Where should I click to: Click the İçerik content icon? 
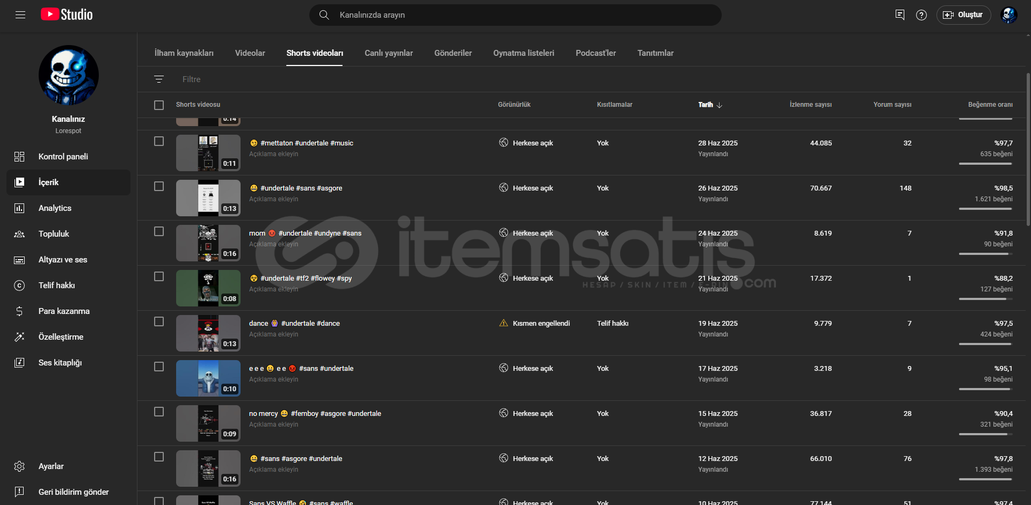pos(19,182)
